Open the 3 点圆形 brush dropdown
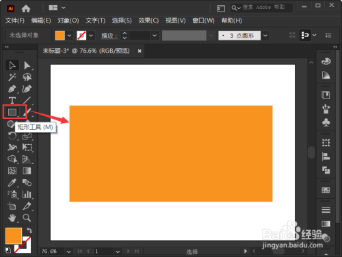The height and width of the screenshot is (257, 342). [x=265, y=36]
